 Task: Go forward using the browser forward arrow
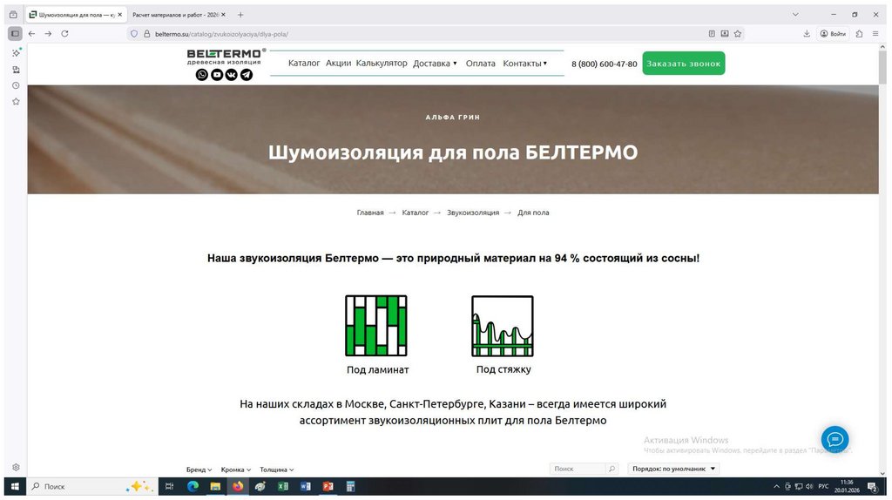(49, 34)
